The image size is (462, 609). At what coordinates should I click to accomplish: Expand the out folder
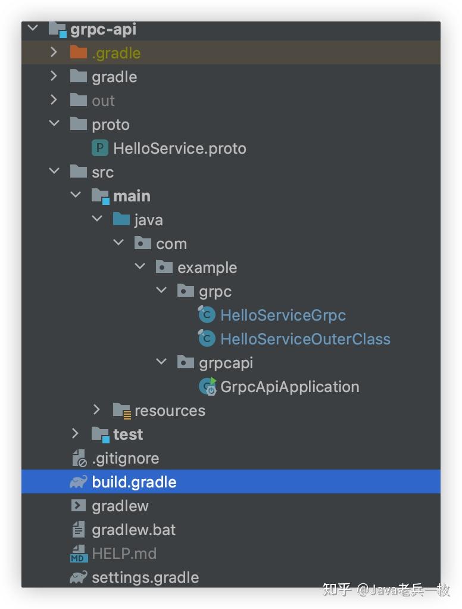tap(54, 100)
